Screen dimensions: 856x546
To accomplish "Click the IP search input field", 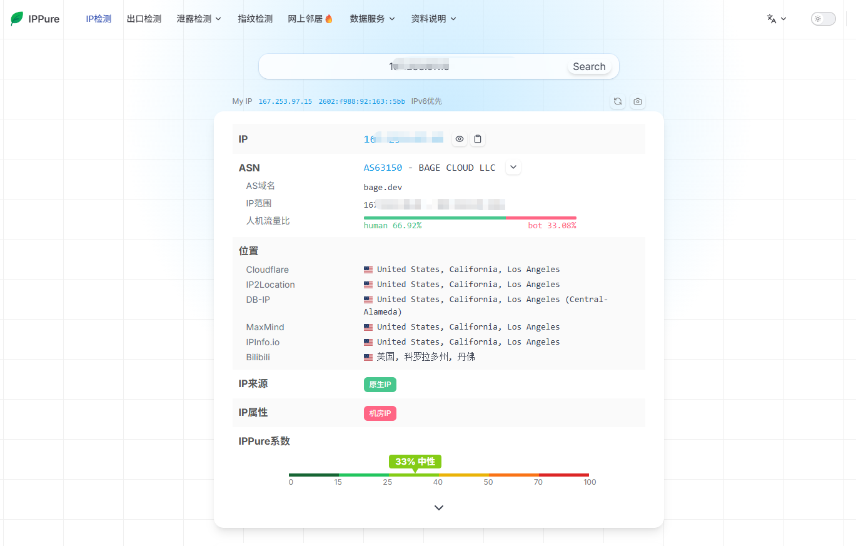I will 413,66.
